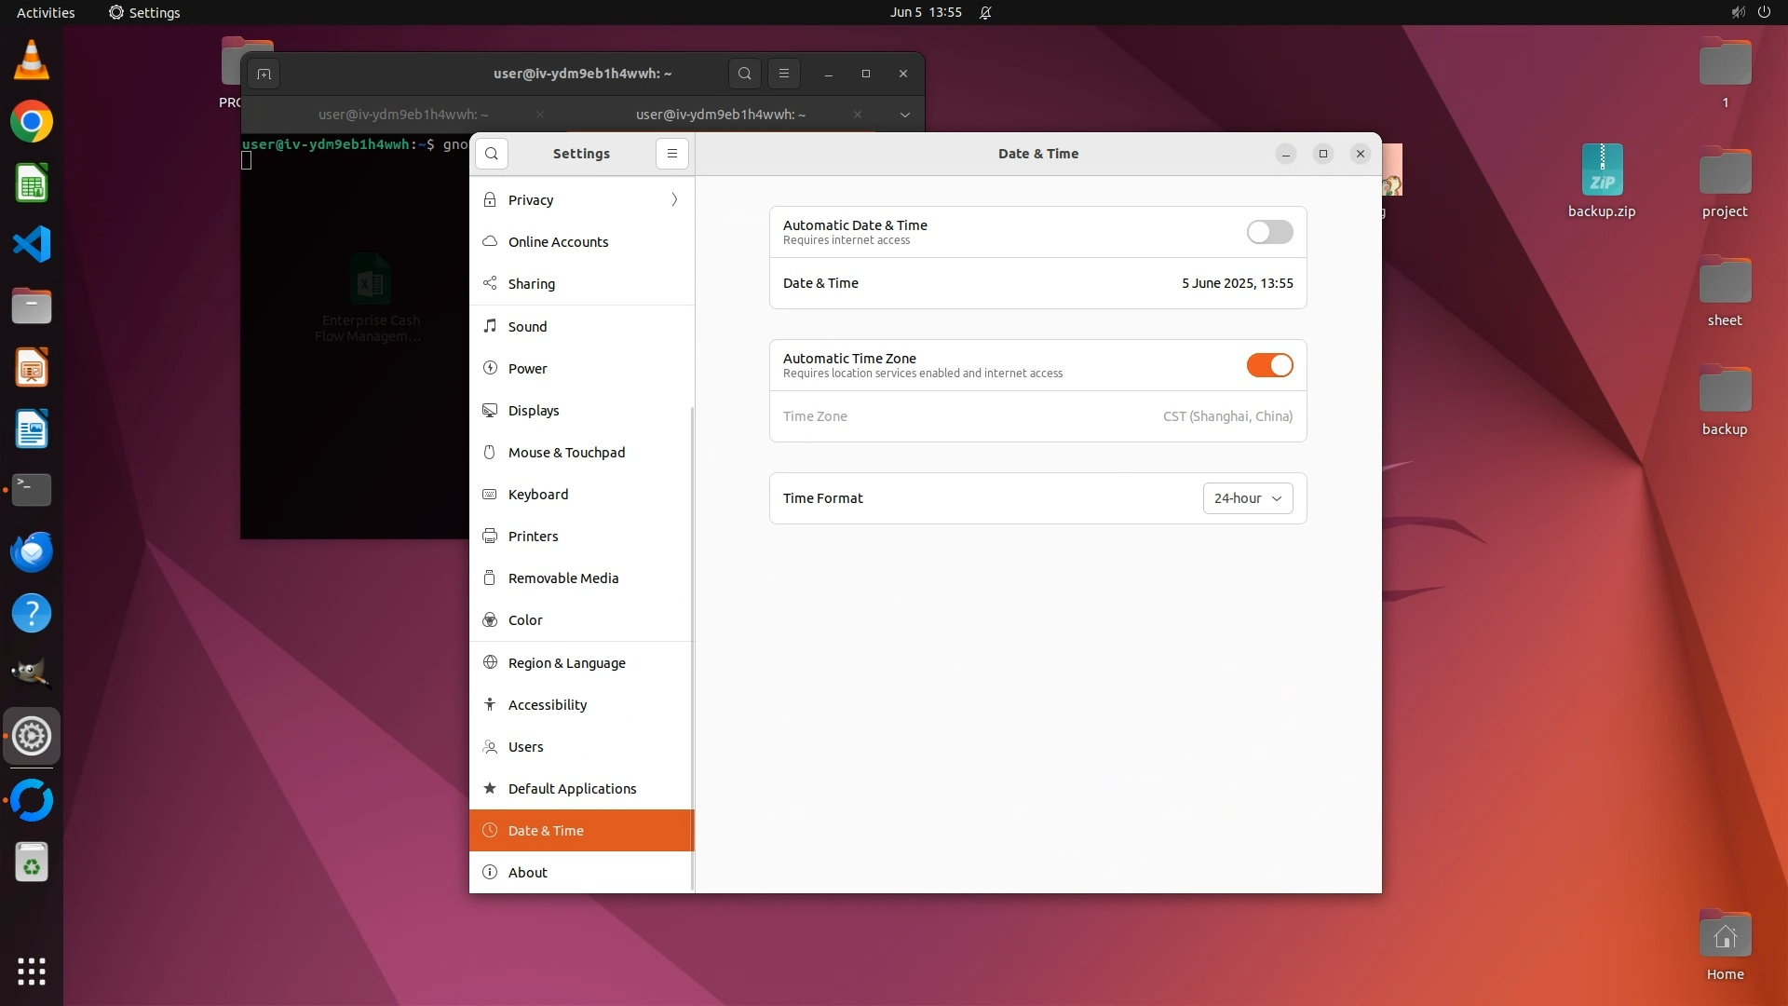Switch to first terminal tab
The width and height of the screenshot is (1788, 1006).
402,115
